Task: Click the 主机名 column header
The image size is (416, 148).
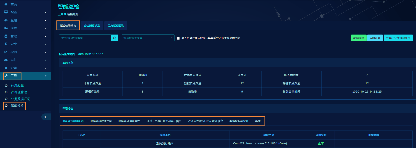Action: tap(81, 135)
